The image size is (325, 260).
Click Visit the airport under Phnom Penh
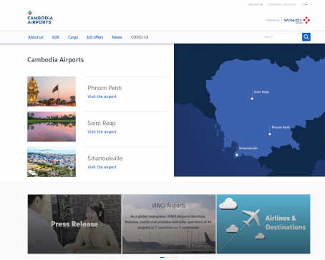pyautogui.click(x=102, y=96)
